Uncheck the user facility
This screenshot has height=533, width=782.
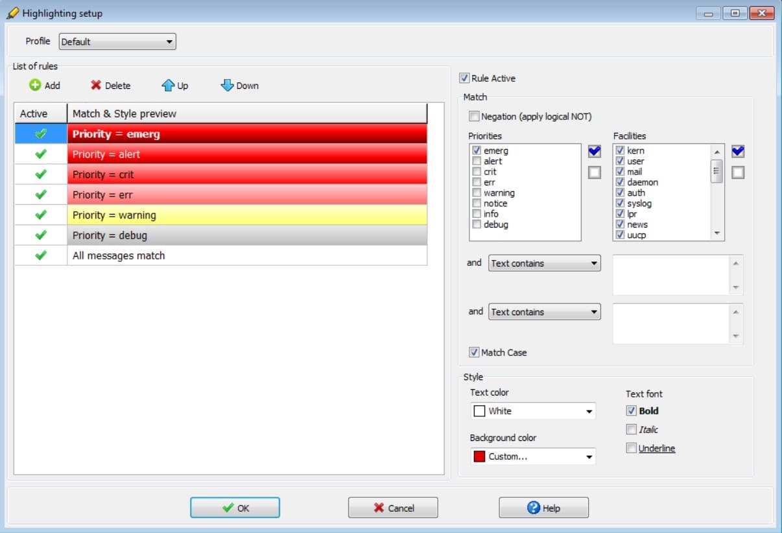click(x=620, y=161)
